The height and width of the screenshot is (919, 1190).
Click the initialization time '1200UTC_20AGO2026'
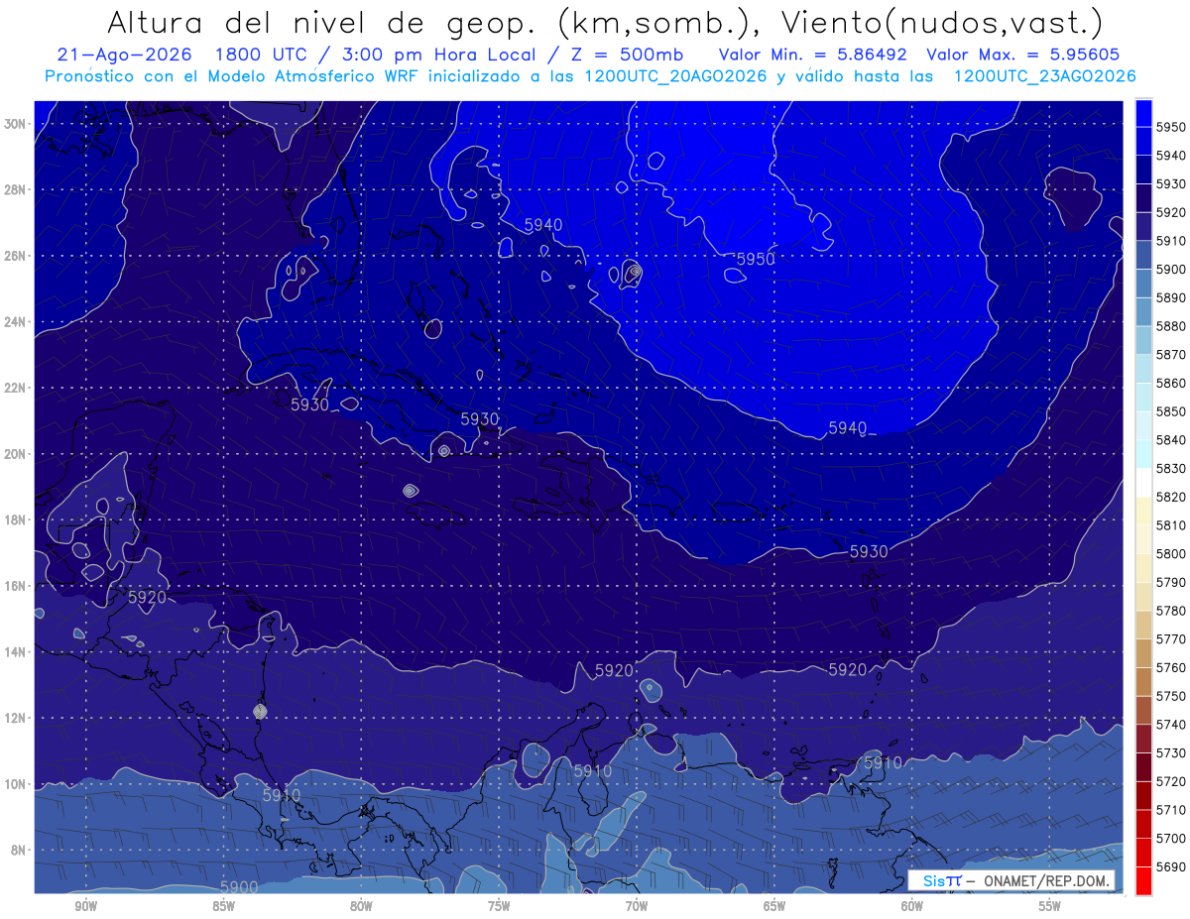coord(675,75)
